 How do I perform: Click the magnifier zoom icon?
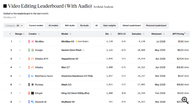tap(185, 100)
